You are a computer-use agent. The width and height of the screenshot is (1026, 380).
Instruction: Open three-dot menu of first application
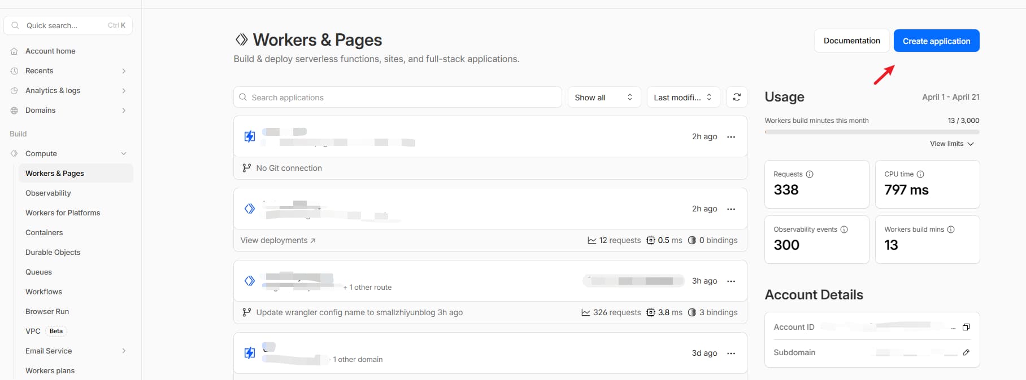point(731,137)
